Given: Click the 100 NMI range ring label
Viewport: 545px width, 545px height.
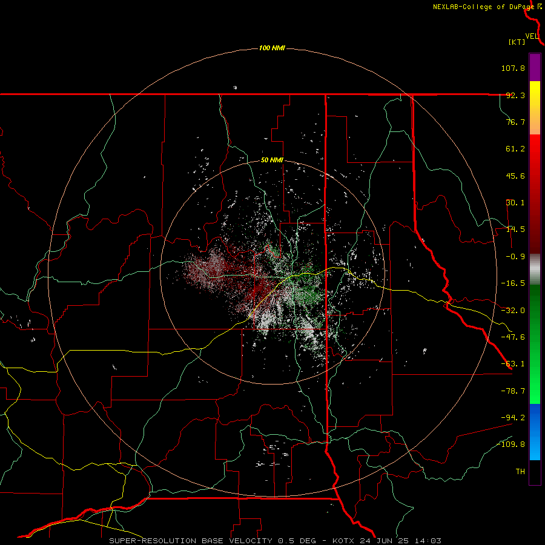Looking at the screenshot, I should 272,48.
